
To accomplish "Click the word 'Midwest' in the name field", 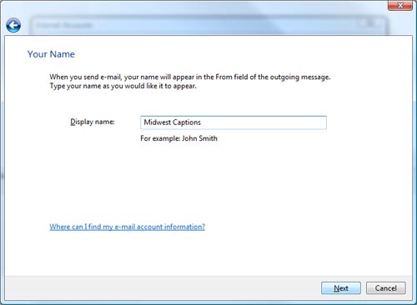I will (157, 122).
